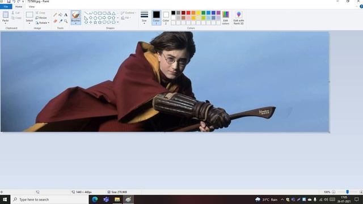The height and width of the screenshot is (204, 363).
Task: Pick the oval shape
Action: [95, 13]
